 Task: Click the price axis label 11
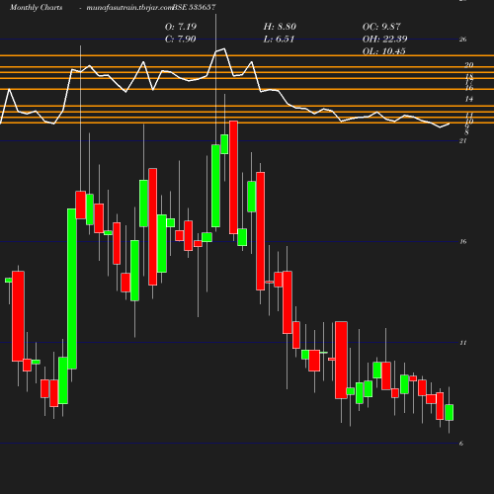(462, 343)
